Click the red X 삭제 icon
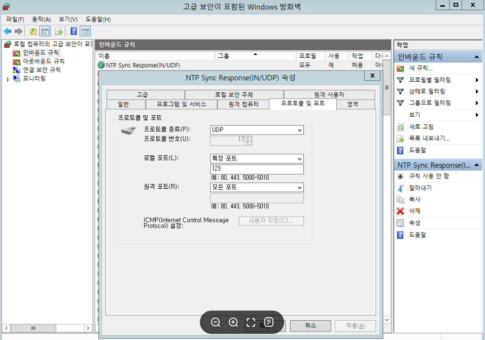This screenshot has height=340, width=485. [401, 211]
